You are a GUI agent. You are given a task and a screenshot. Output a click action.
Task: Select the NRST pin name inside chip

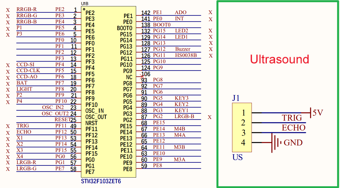point(92,123)
